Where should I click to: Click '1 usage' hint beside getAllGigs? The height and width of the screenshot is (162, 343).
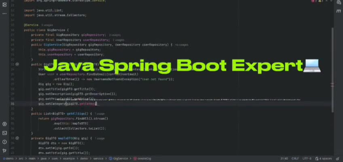coord(100,114)
